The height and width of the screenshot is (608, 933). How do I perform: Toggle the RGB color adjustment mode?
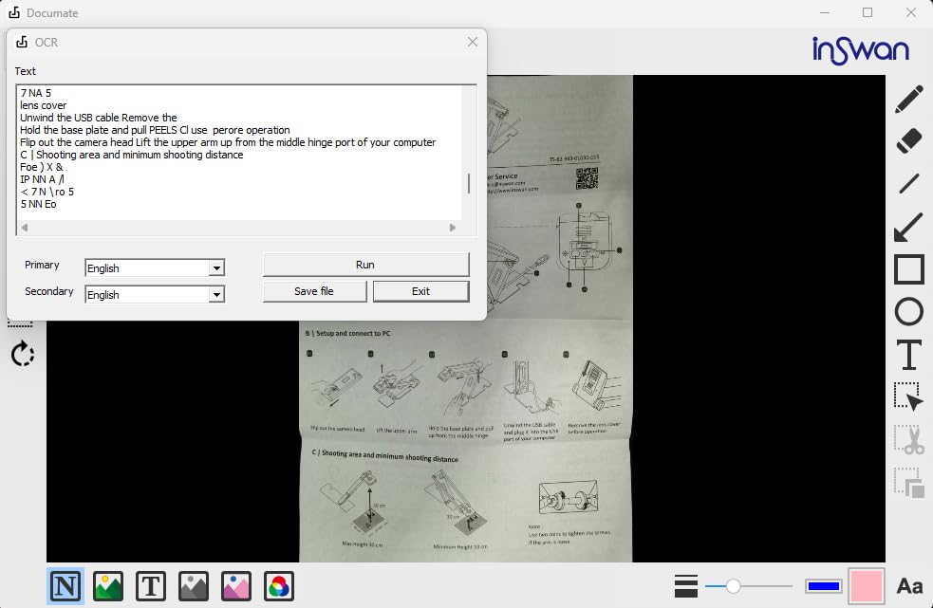[x=279, y=586]
